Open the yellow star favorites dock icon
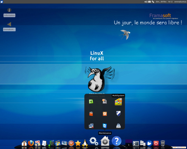Screen dimensions: 187x149 pyautogui.click(x=78, y=143)
